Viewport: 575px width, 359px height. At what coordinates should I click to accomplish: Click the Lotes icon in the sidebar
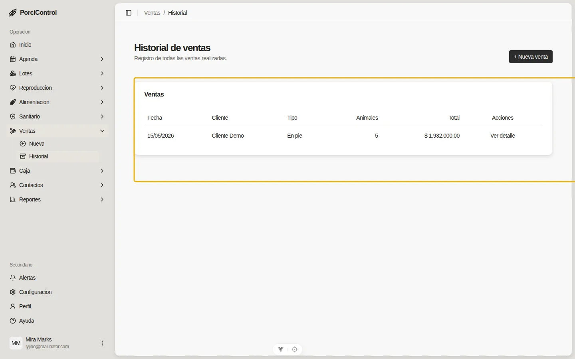click(x=13, y=73)
